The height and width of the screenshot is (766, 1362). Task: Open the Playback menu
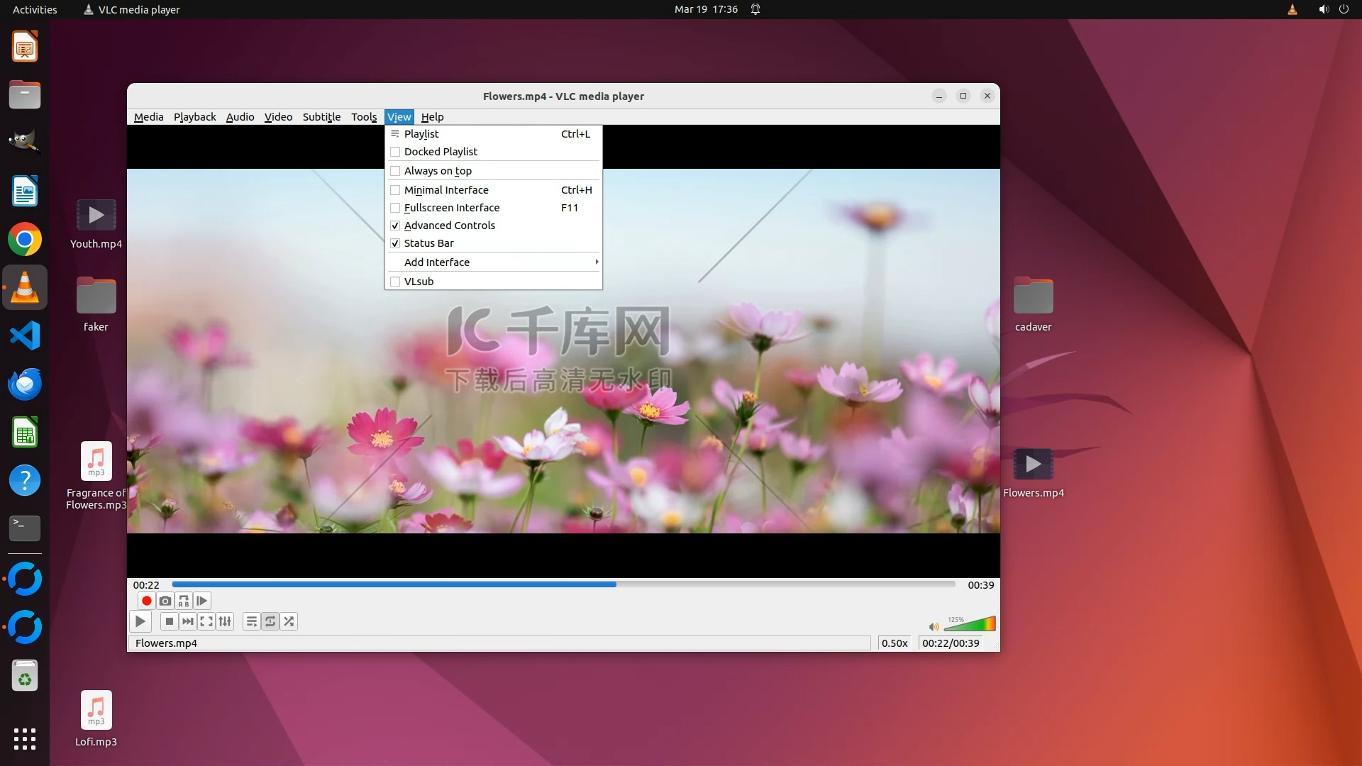[194, 117]
